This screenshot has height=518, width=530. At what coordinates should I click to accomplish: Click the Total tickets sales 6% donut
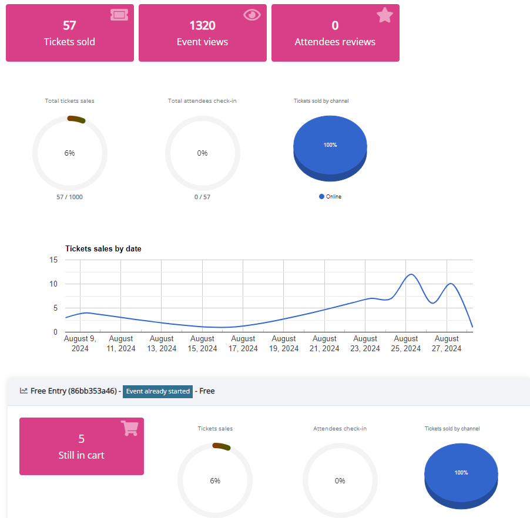pyautogui.click(x=69, y=153)
